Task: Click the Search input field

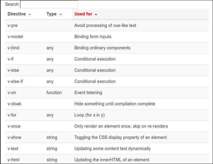Action: tap(49, 4)
